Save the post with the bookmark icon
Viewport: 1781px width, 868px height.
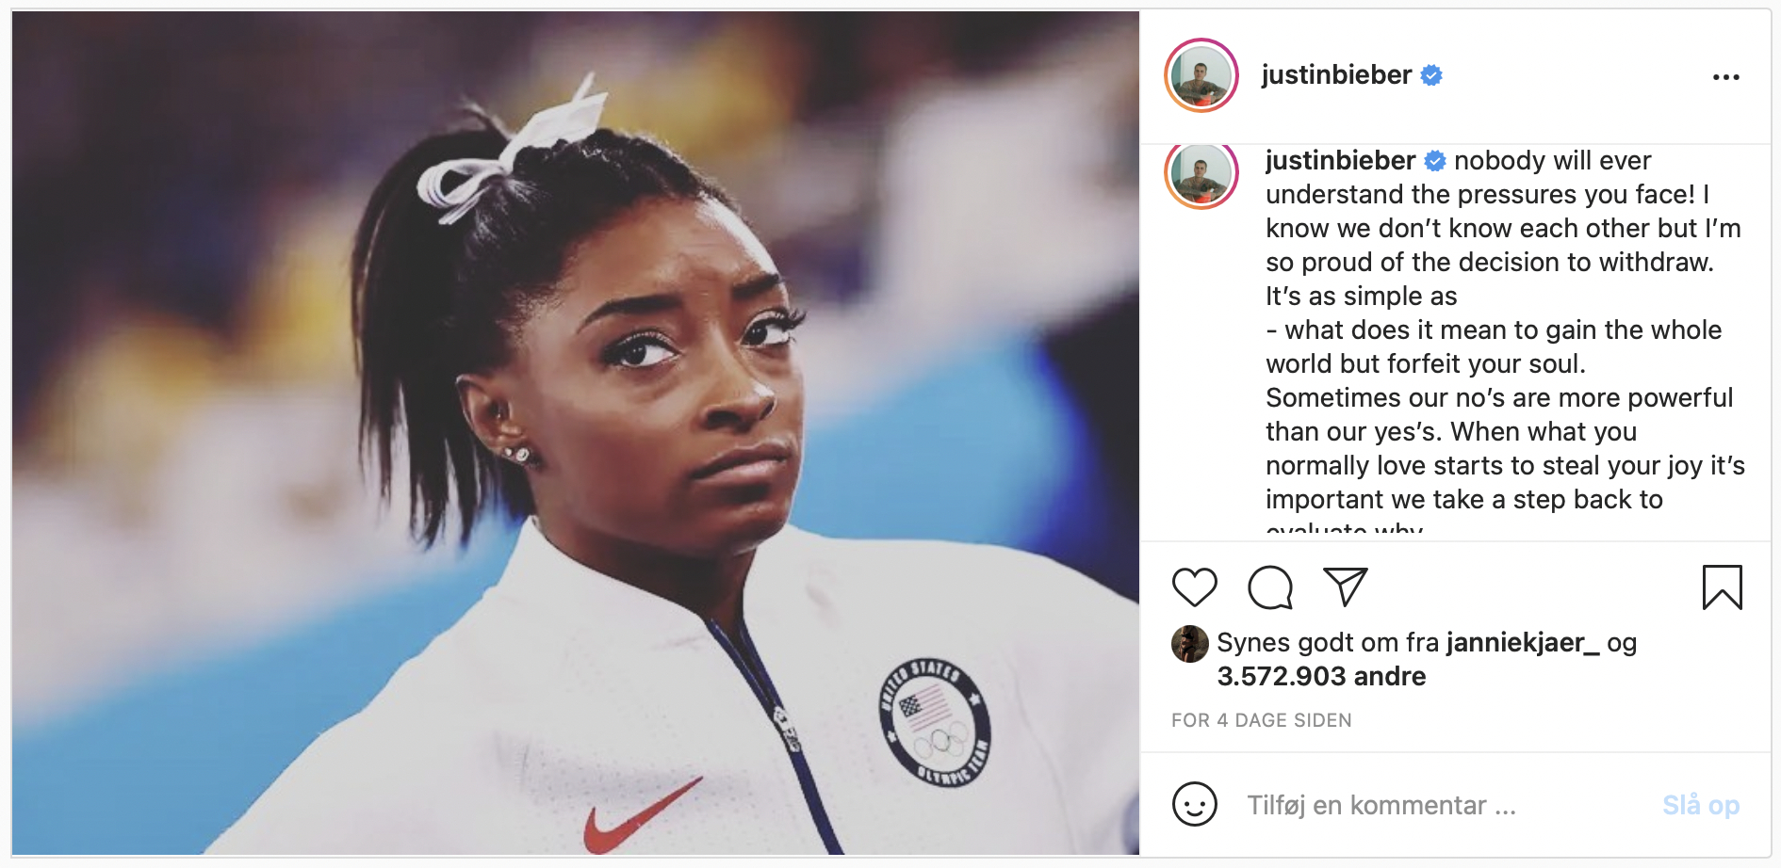point(1722,587)
